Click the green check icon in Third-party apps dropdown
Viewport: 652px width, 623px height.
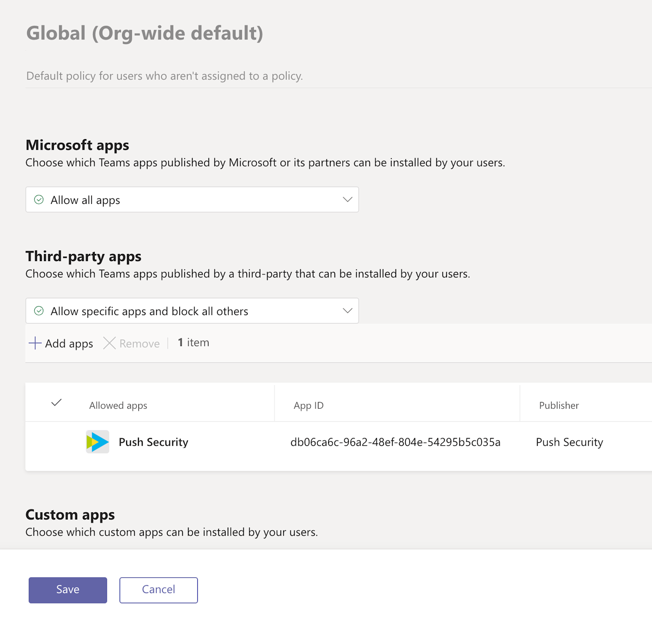click(x=39, y=311)
